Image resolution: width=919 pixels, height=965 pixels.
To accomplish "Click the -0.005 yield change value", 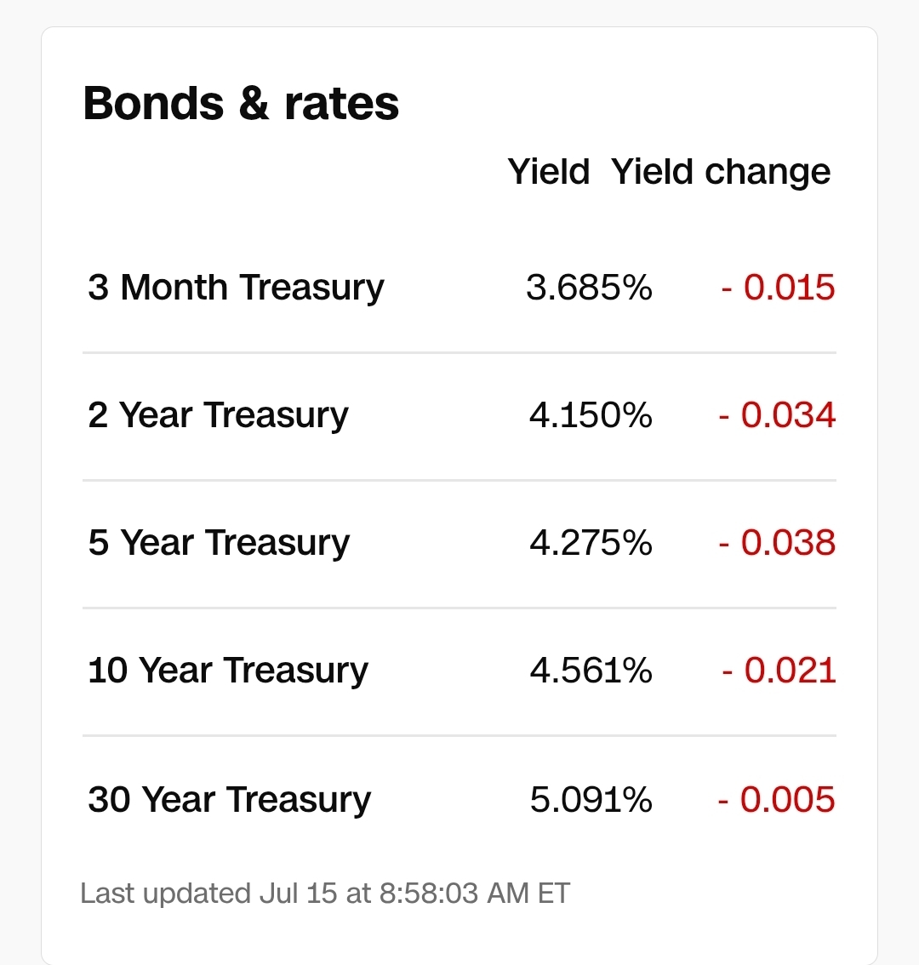I will pyautogui.click(x=776, y=799).
